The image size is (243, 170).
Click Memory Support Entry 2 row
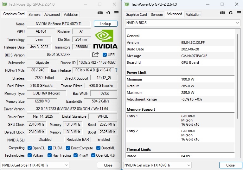[x=180, y=135]
